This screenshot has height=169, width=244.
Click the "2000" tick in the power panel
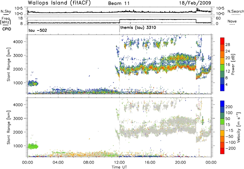tap(18, 69)
